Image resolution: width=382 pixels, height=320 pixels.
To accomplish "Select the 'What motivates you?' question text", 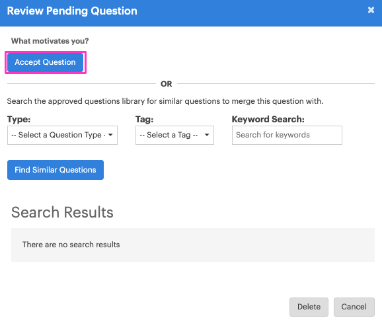I will [x=50, y=41].
